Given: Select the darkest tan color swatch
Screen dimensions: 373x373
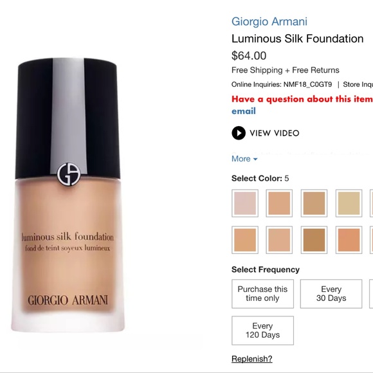Looking at the screenshot, I should 314,240.
